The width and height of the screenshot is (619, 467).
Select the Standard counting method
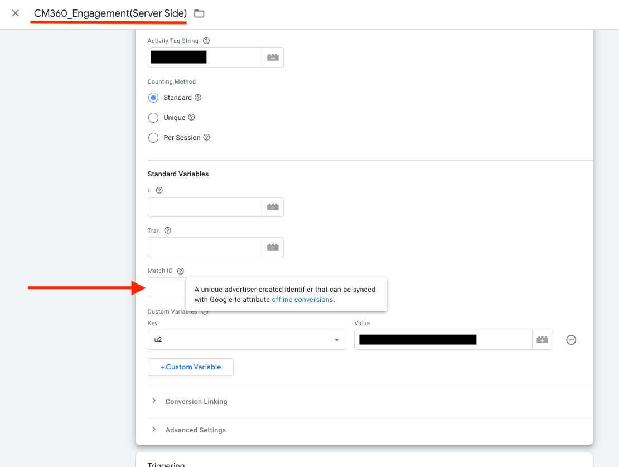(x=153, y=98)
